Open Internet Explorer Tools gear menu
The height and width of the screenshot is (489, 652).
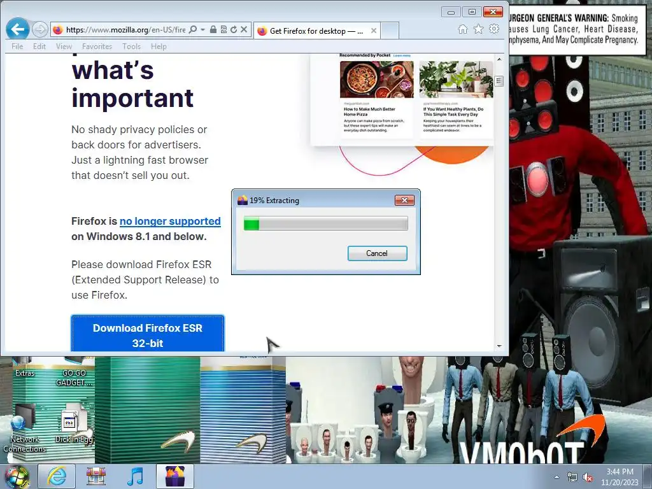click(494, 29)
